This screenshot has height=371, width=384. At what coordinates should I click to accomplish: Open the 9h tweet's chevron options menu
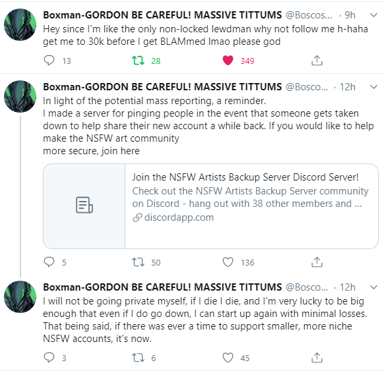[x=373, y=15]
